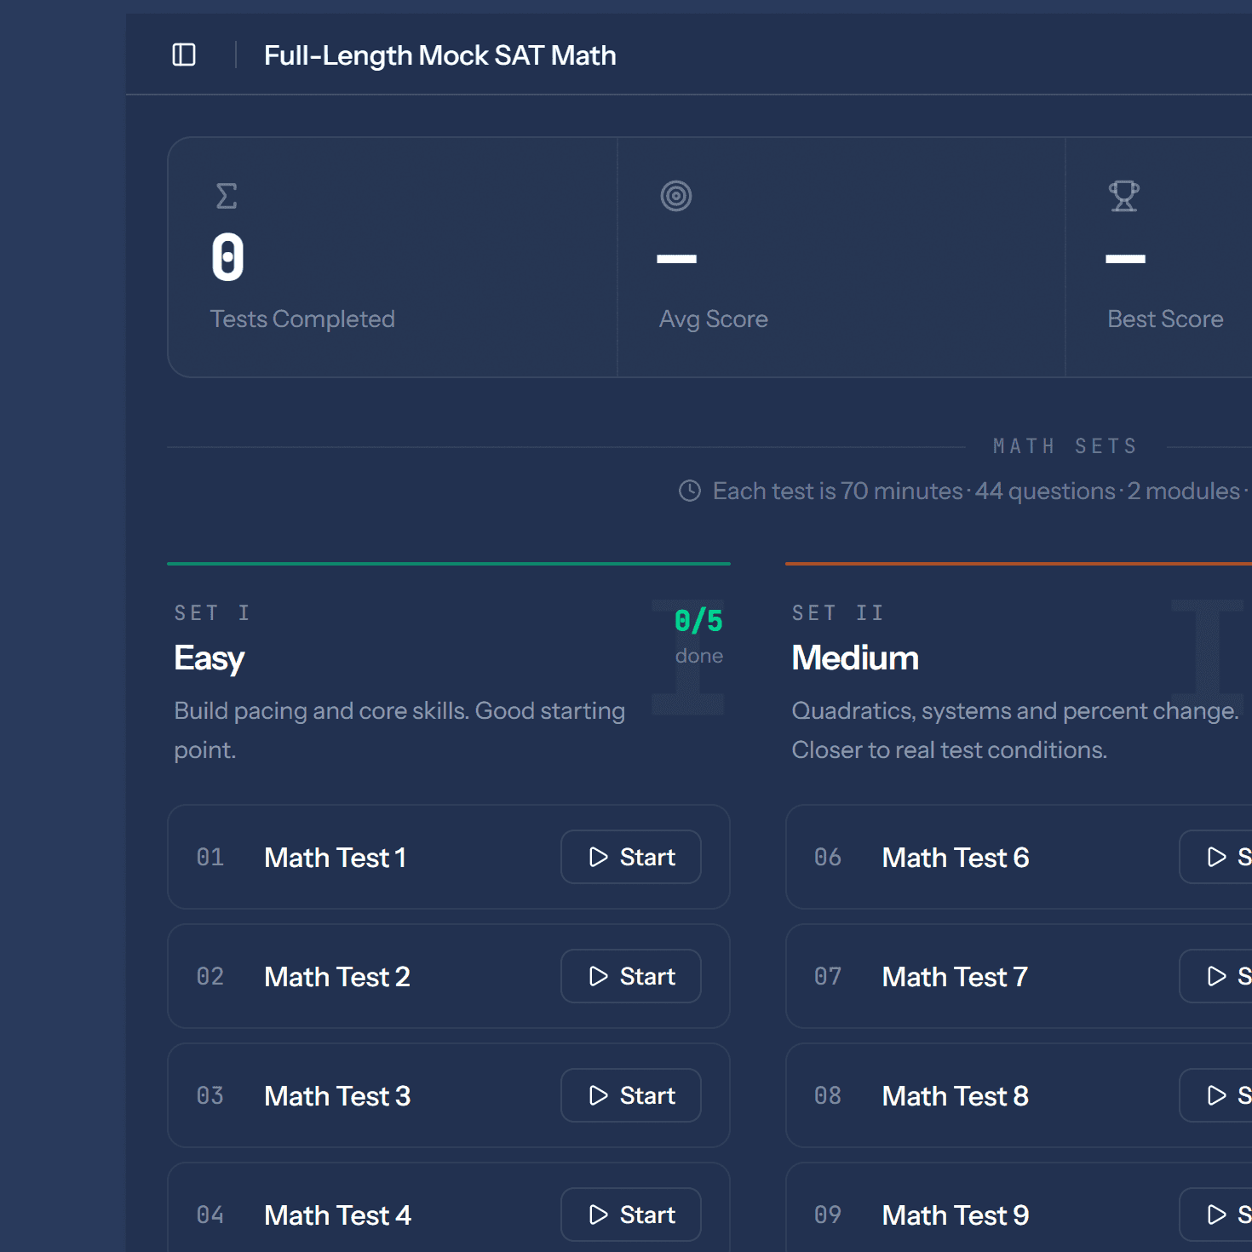Click row number 03
This screenshot has width=1252, height=1252.
(210, 1095)
